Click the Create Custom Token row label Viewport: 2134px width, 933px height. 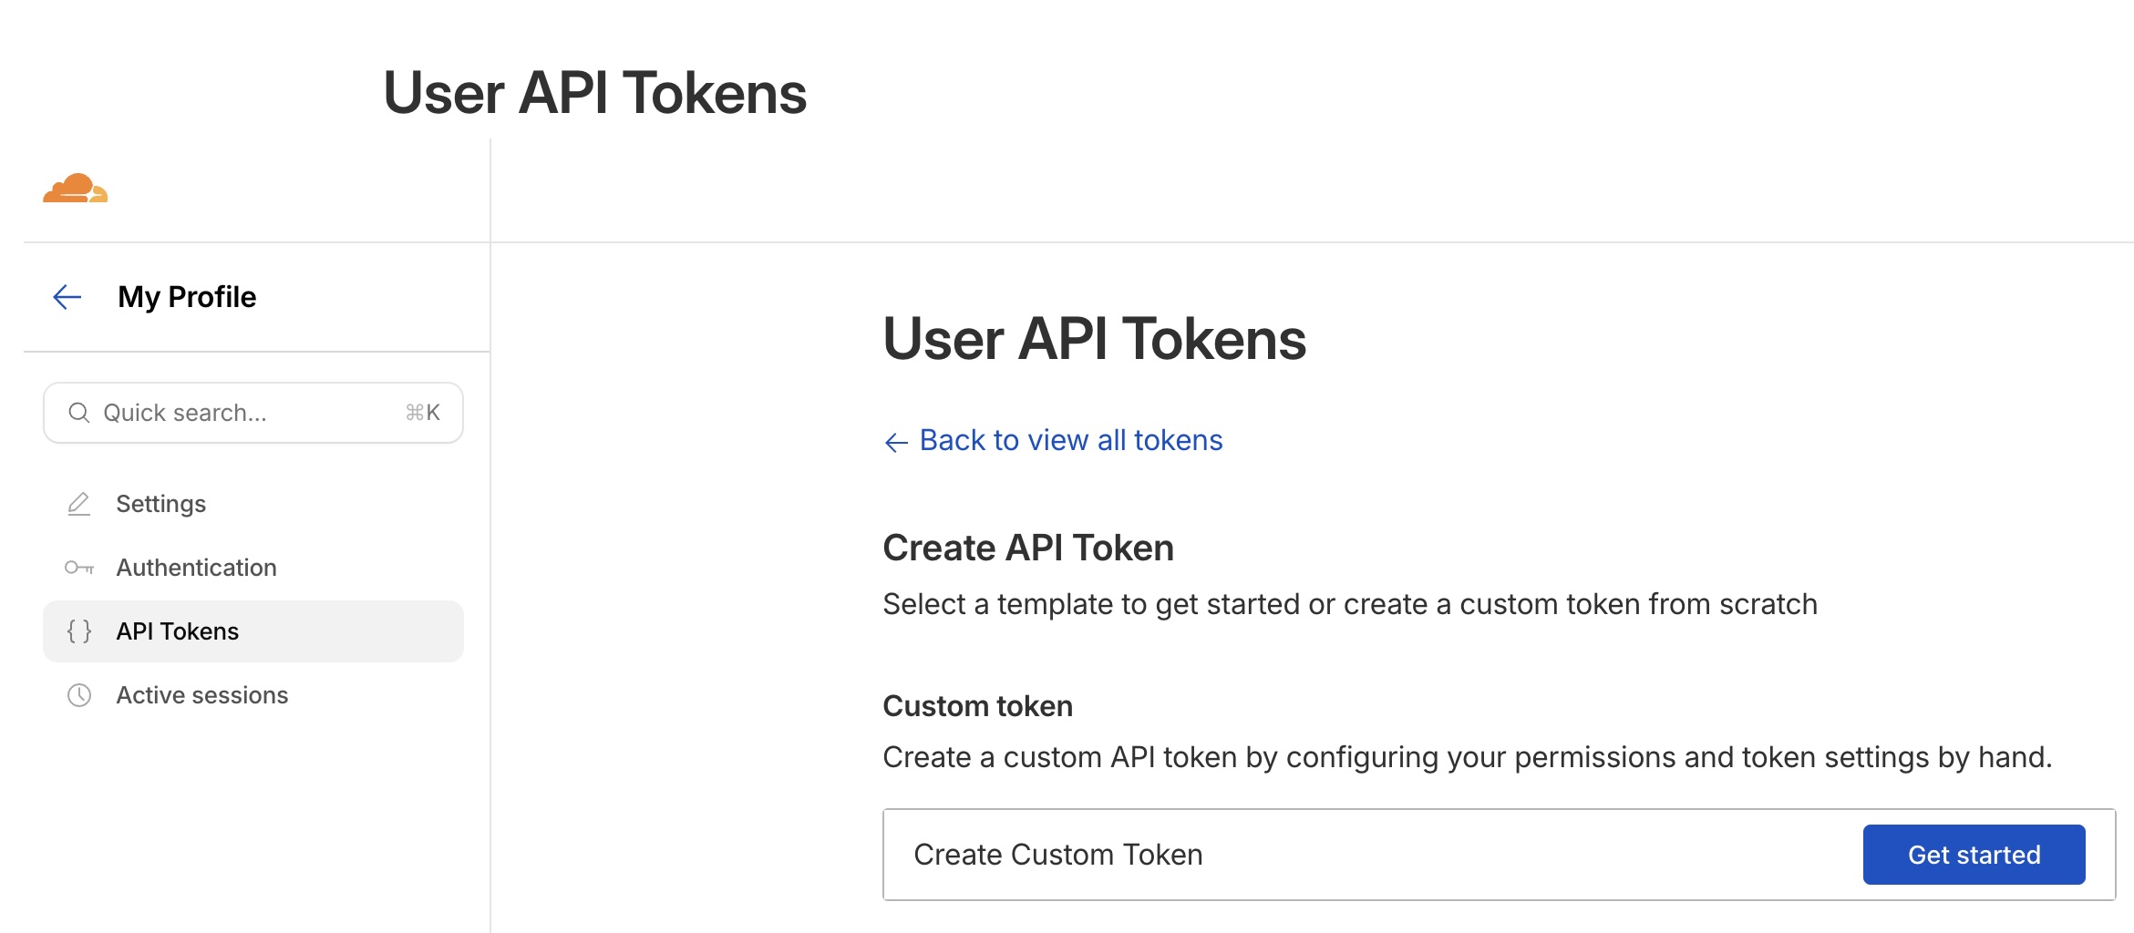click(1057, 855)
